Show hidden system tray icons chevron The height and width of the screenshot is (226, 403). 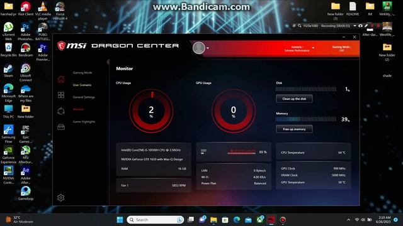click(x=348, y=220)
